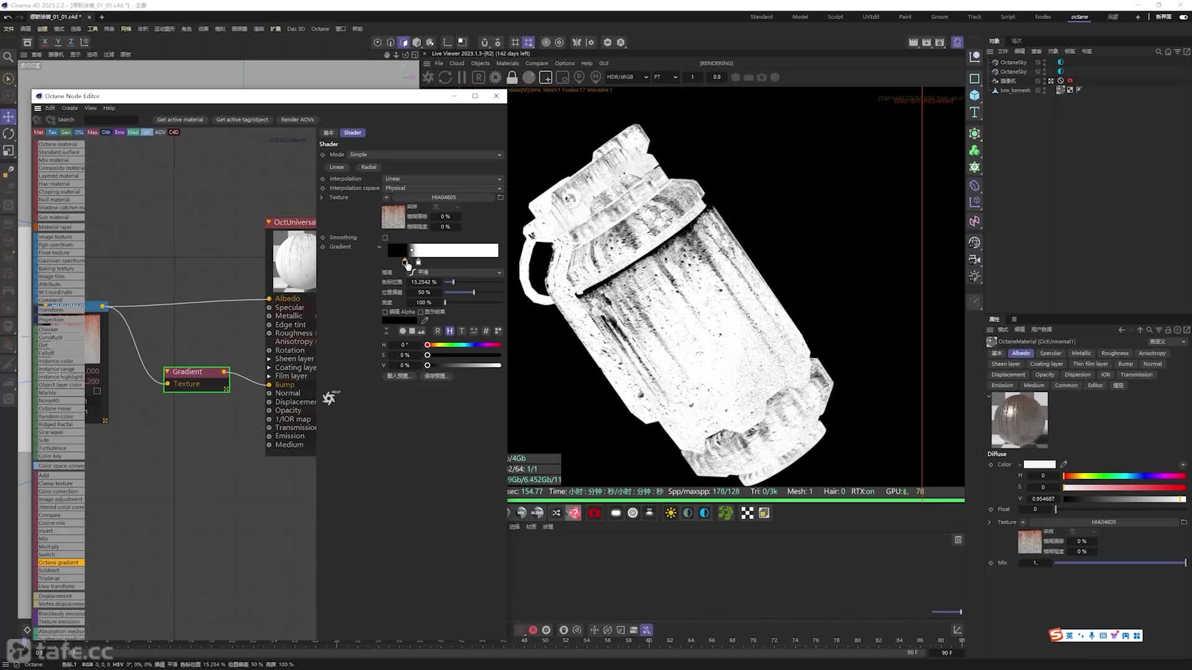Open Octane settings gear in Live Viewer
1192x670 pixels.
[x=495, y=78]
